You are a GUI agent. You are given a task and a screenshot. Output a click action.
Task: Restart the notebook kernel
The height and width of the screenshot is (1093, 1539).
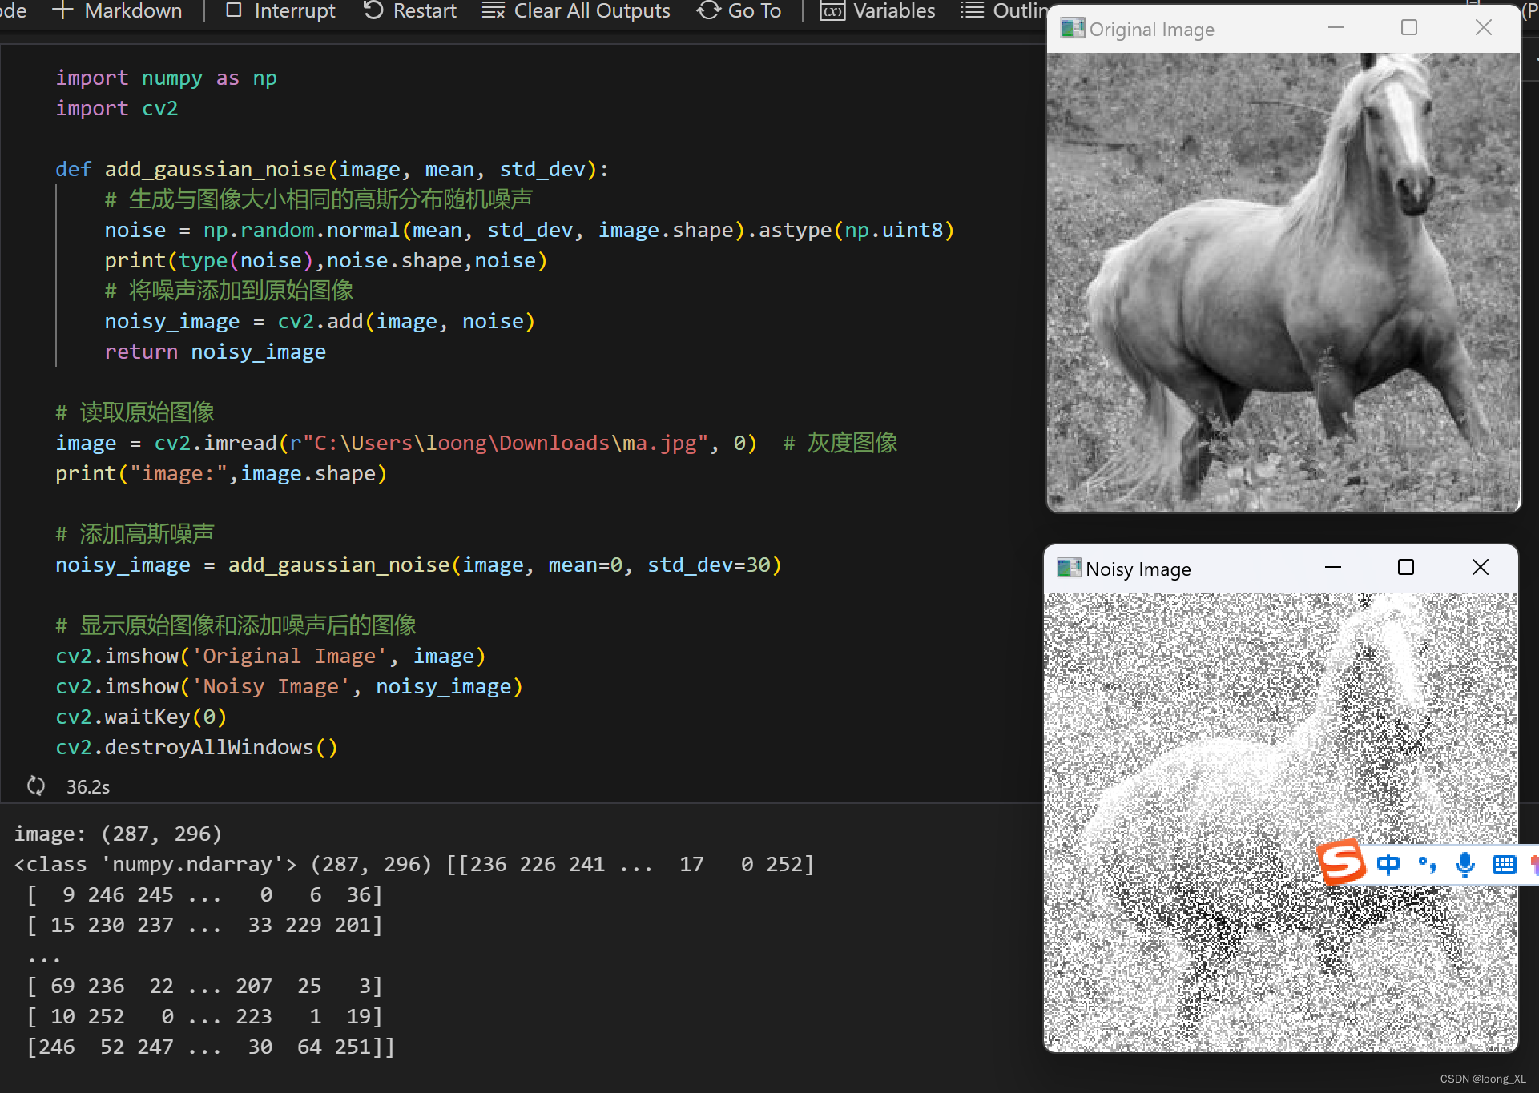point(409,10)
